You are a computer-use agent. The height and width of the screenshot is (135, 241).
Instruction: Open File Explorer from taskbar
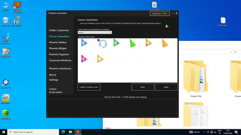70,132
